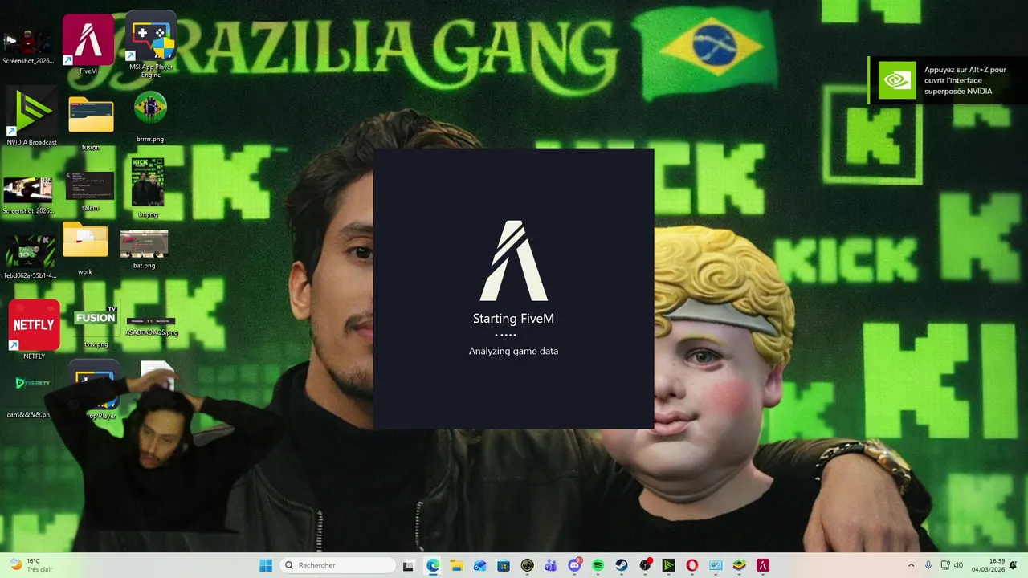Image resolution: width=1028 pixels, height=578 pixels.
Task: Switch to FiveM in taskbar
Action: coord(763,565)
